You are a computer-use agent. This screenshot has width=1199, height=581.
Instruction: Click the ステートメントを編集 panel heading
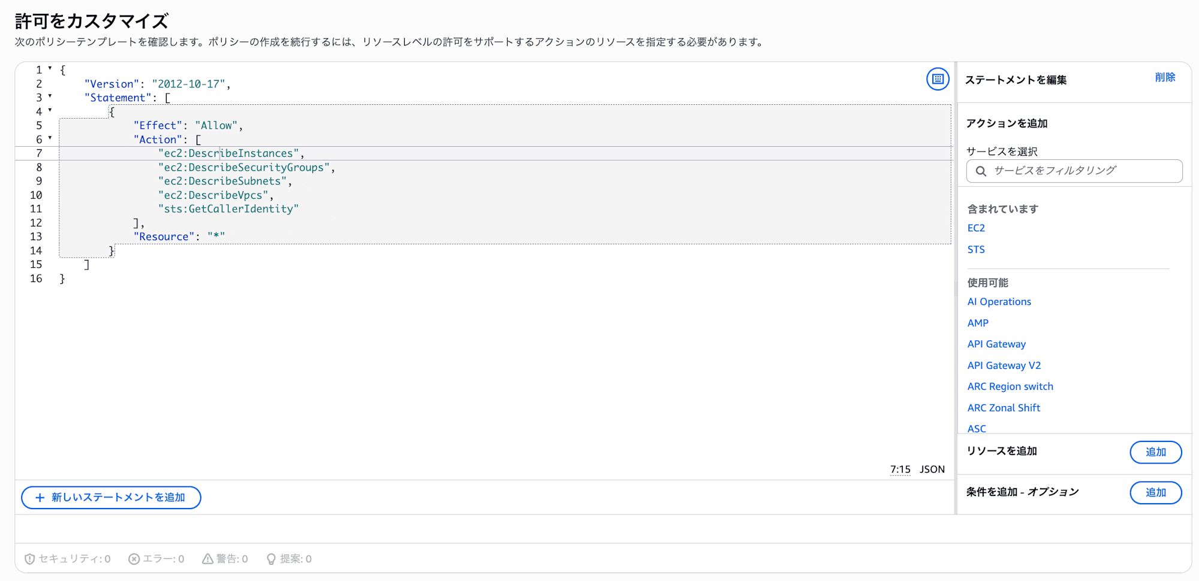coord(1016,80)
